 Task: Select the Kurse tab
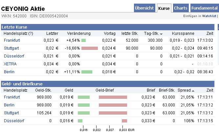click(x=164, y=8)
